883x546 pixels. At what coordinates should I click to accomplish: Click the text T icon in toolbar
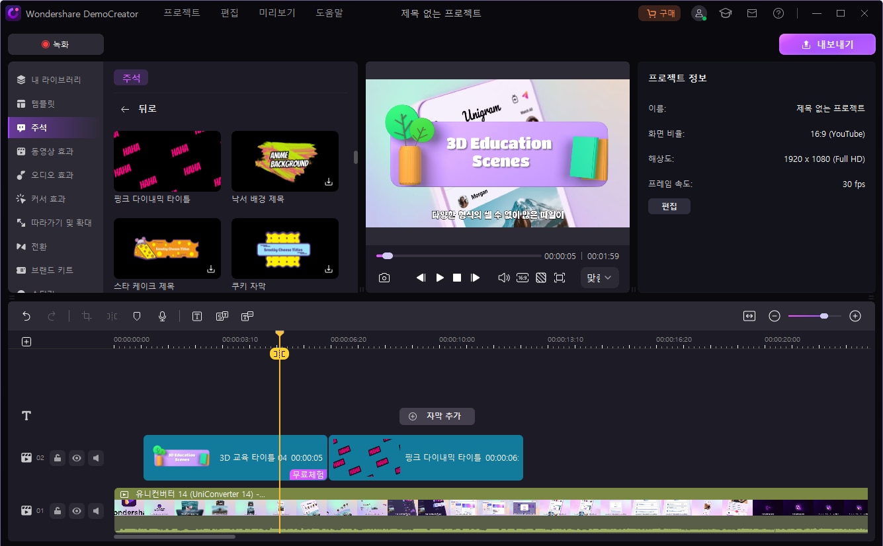[197, 317]
